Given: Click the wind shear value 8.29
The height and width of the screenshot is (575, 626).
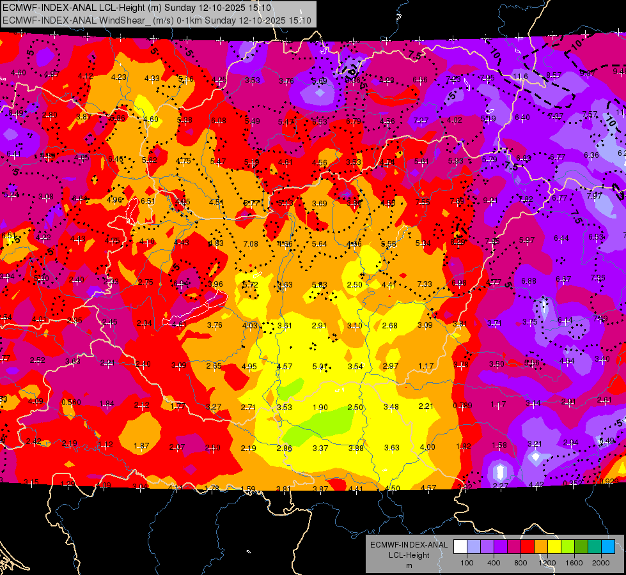Looking at the screenshot, I should [458, 241].
